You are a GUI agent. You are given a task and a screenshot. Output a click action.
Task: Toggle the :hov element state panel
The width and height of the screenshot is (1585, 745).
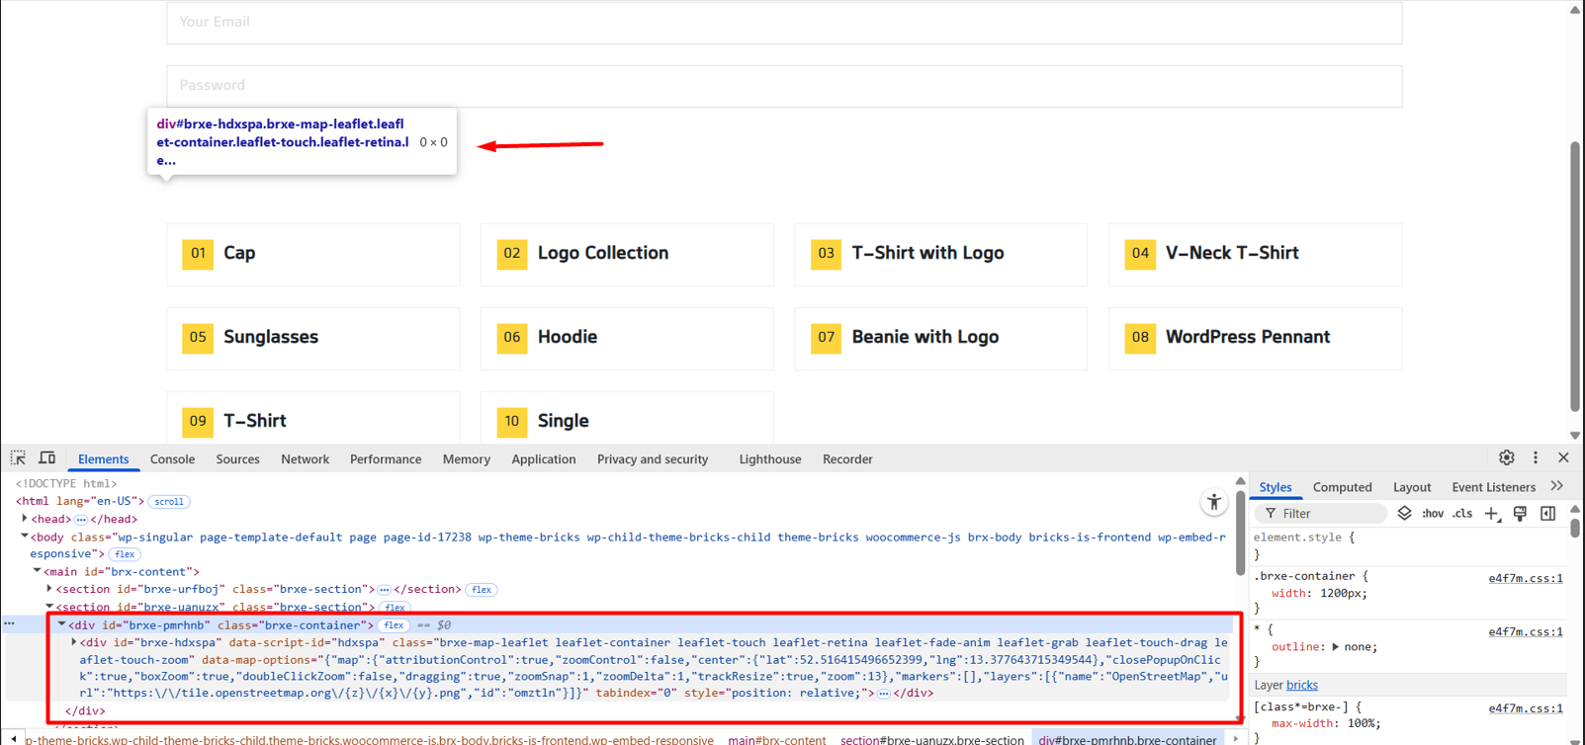[1432, 513]
